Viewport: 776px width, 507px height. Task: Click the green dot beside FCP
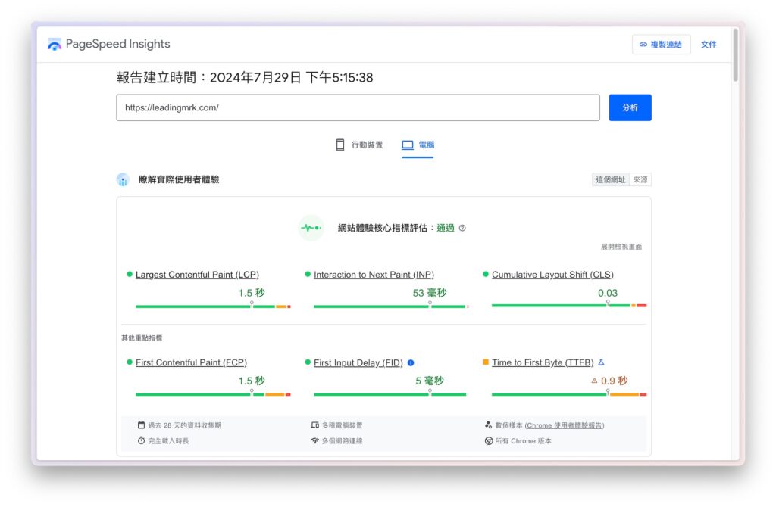[x=130, y=362]
